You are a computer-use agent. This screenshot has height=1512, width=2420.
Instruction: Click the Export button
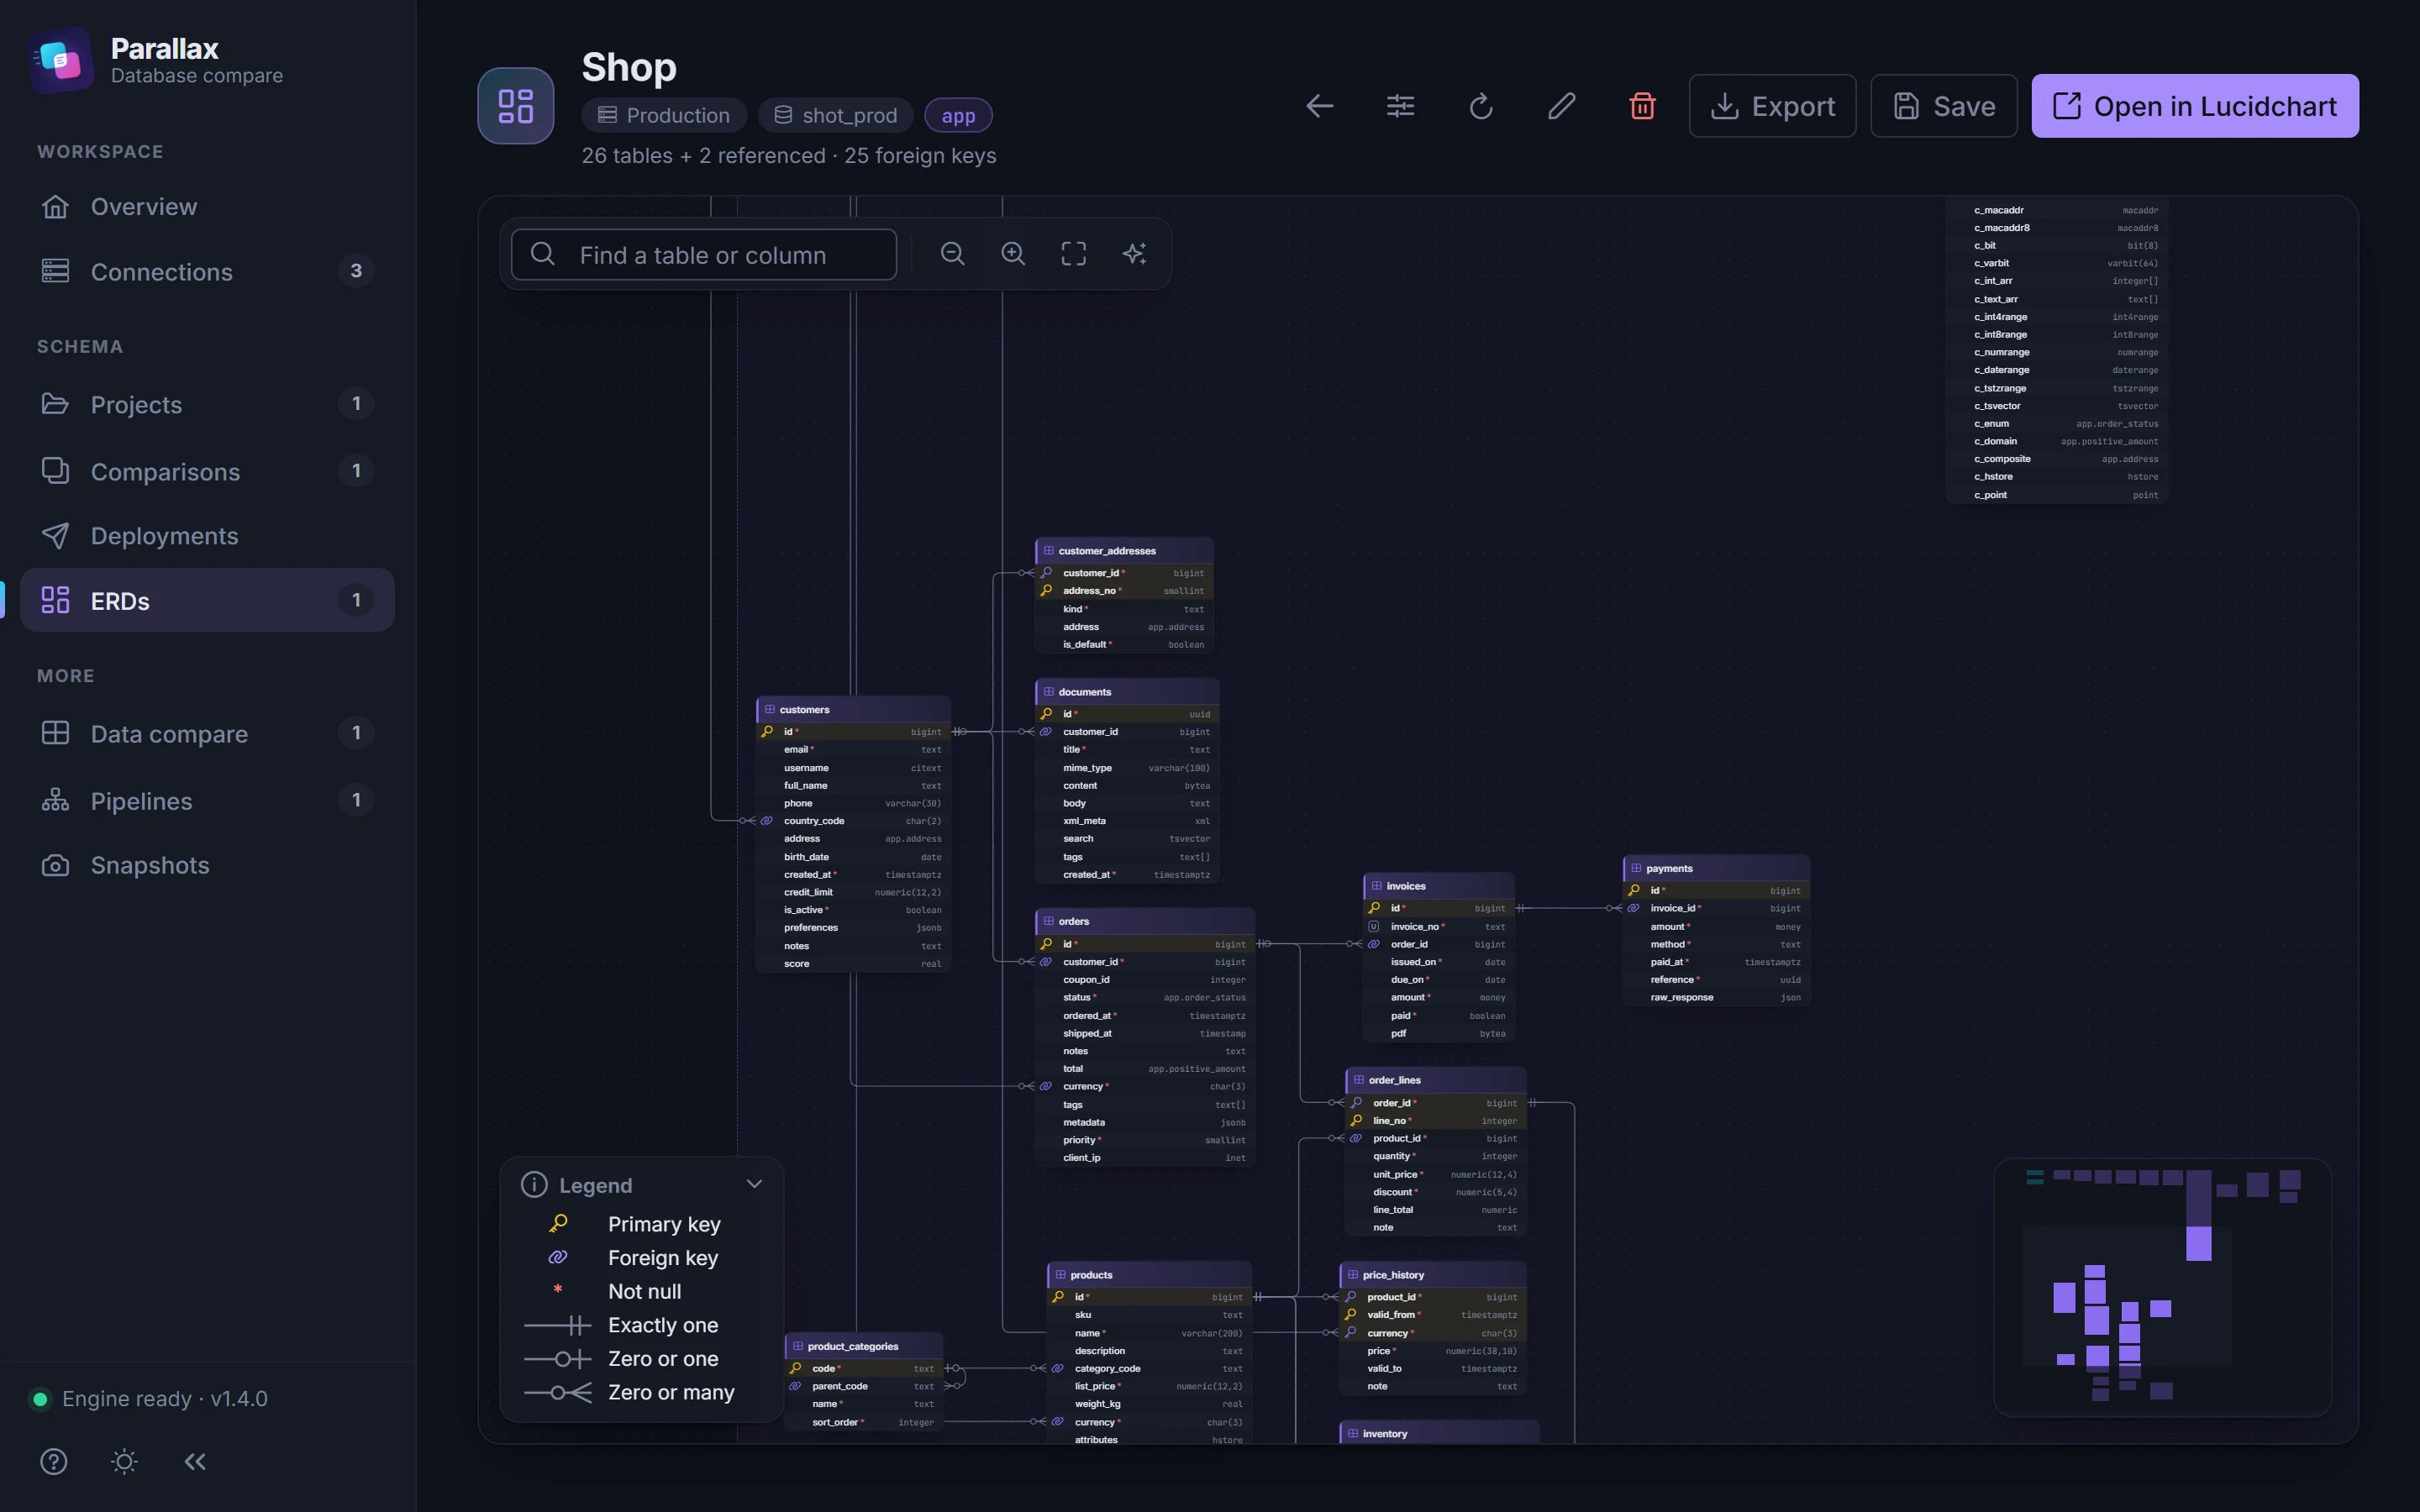click(x=1772, y=106)
